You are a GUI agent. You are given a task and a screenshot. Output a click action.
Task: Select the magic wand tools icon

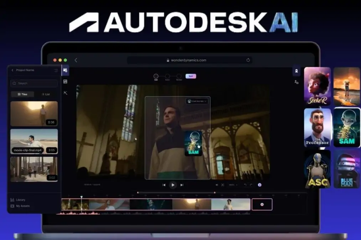pos(65,93)
